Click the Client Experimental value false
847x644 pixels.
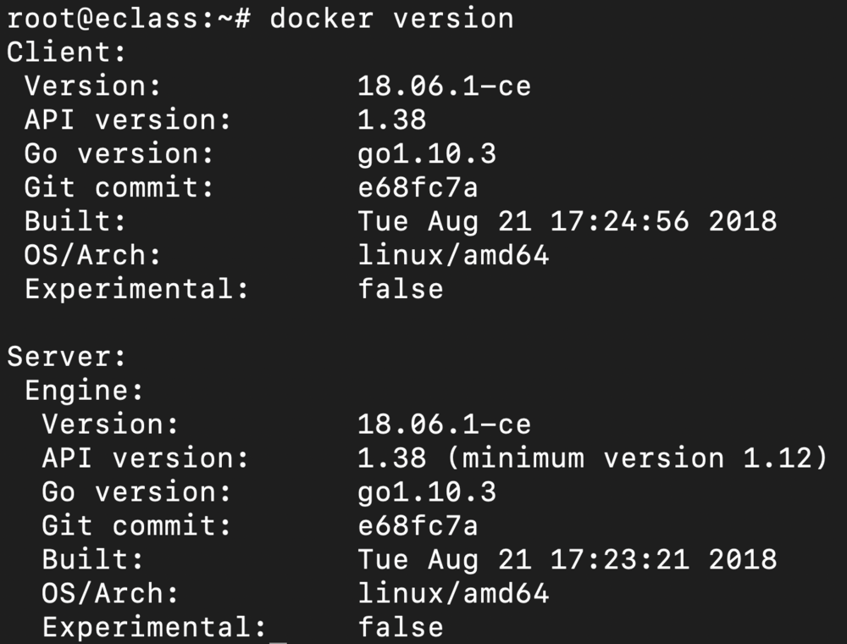point(400,289)
